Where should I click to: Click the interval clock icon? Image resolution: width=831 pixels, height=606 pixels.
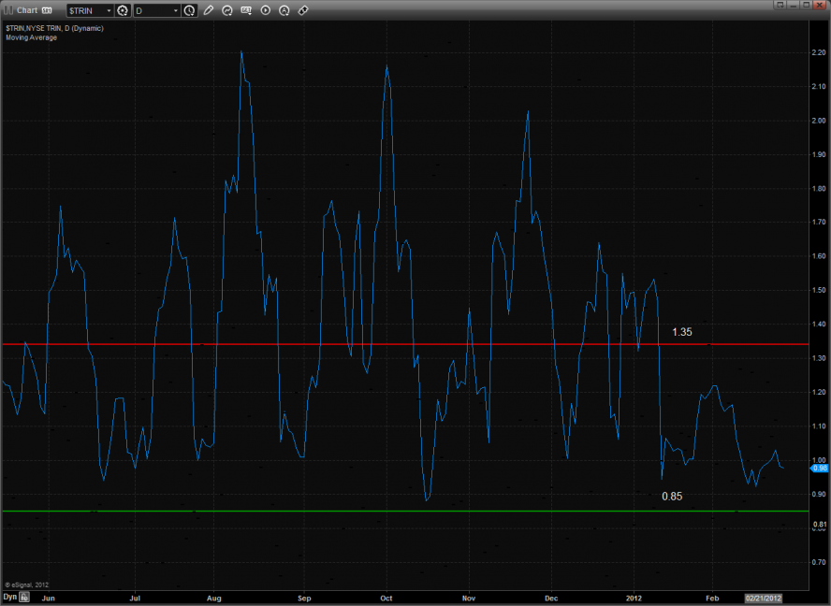click(190, 10)
